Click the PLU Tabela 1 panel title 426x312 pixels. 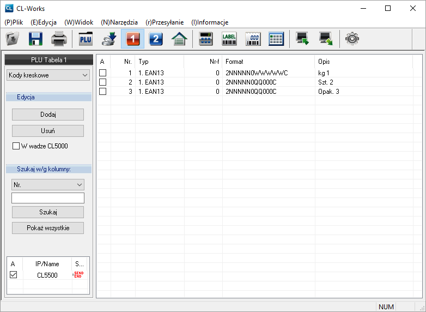tap(49, 60)
